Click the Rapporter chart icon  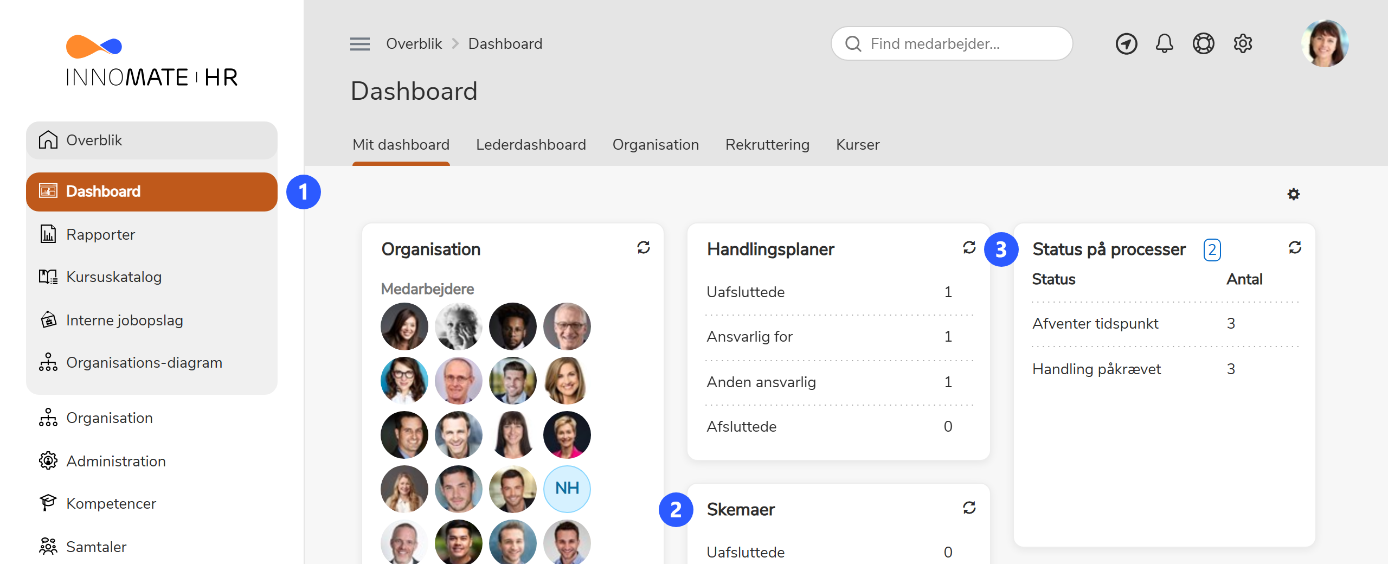(x=48, y=234)
